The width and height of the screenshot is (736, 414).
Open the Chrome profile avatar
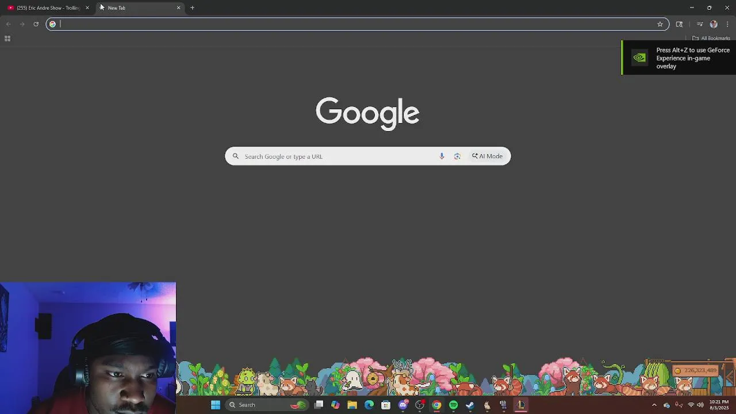tap(714, 24)
